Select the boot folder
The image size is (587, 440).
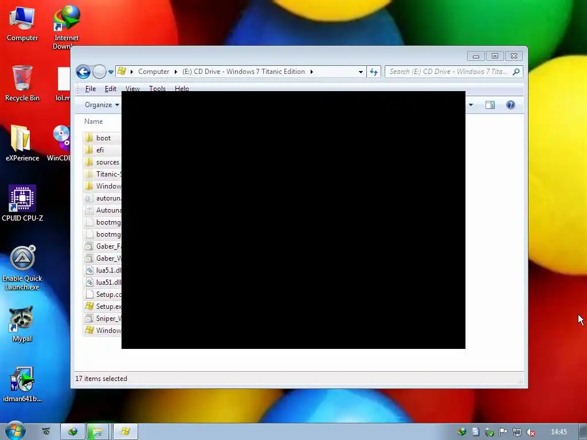coord(102,138)
